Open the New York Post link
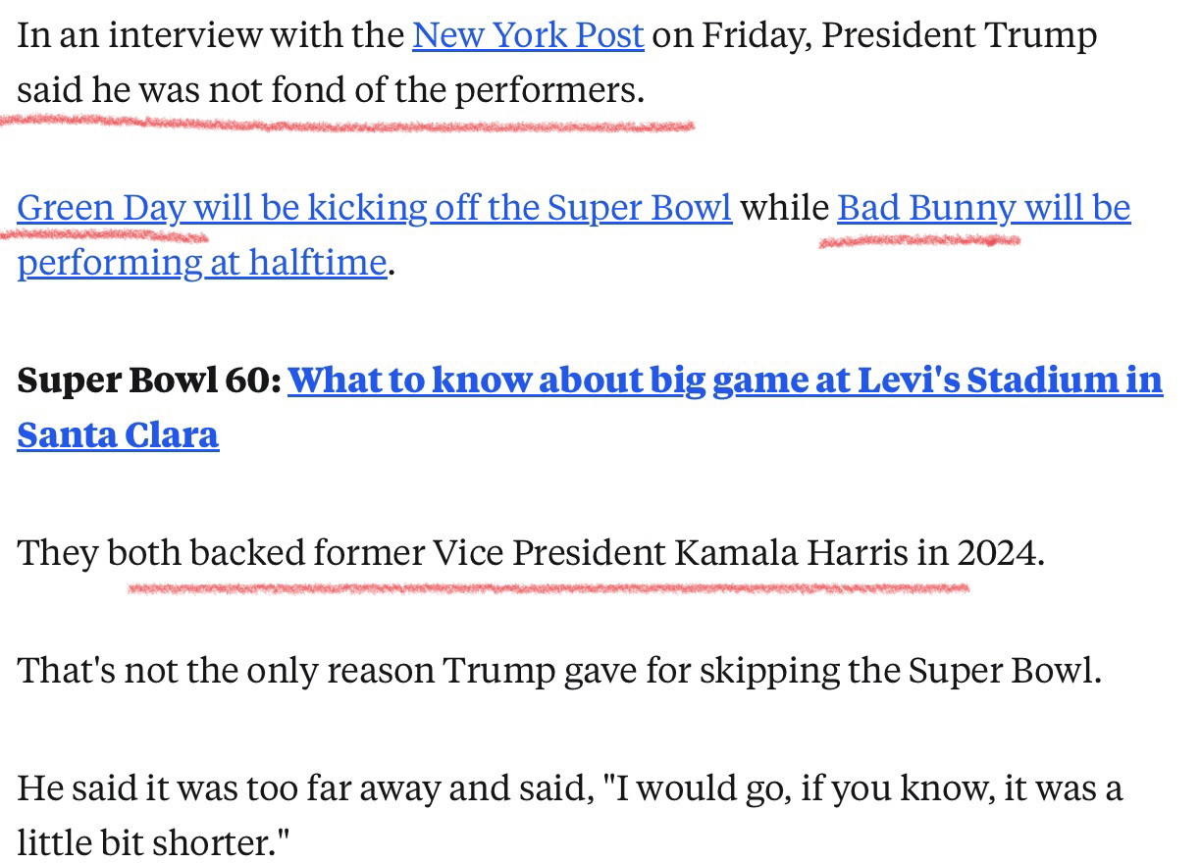This screenshot has height=863, width=1201. coord(528,35)
